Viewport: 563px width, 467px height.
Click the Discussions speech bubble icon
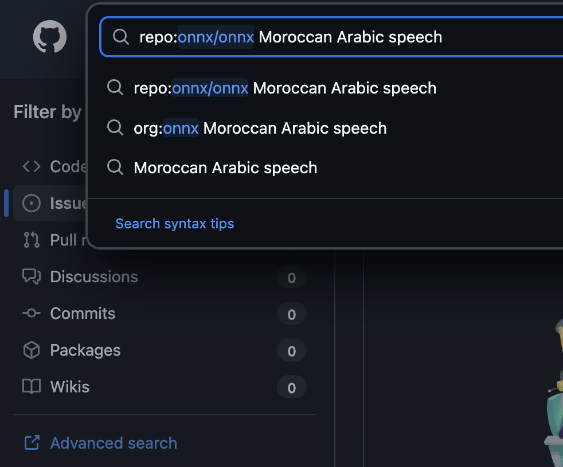pyautogui.click(x=32, y=277)
